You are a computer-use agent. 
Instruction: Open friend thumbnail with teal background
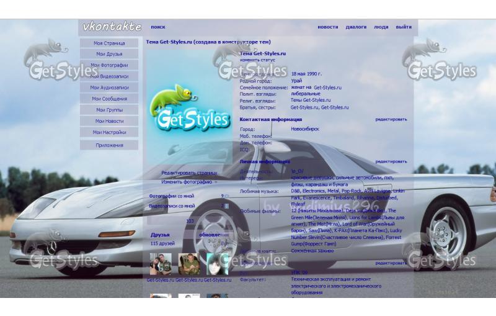click(218, 264)
